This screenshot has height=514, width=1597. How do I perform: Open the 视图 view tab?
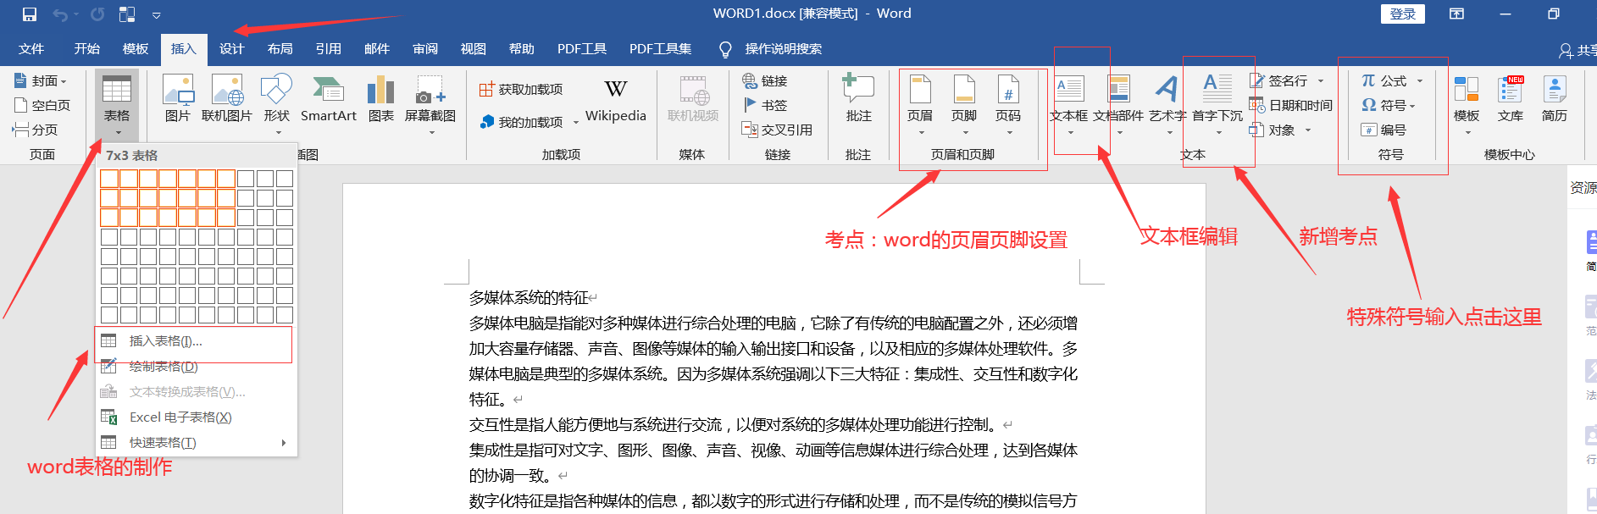473,49
